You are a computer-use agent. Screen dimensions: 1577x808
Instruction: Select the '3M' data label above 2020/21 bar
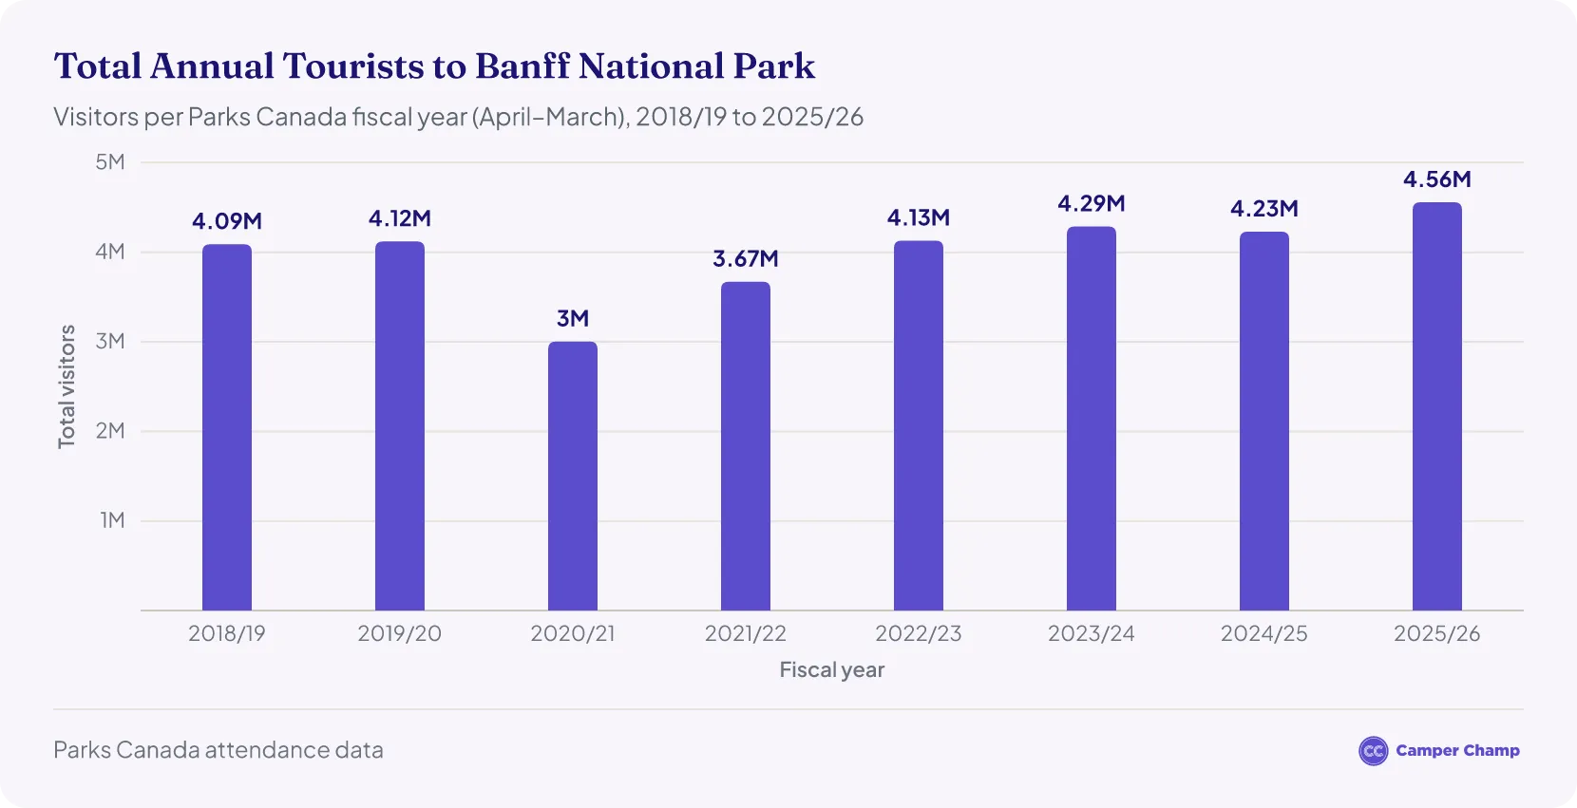[x=573, y=318]
